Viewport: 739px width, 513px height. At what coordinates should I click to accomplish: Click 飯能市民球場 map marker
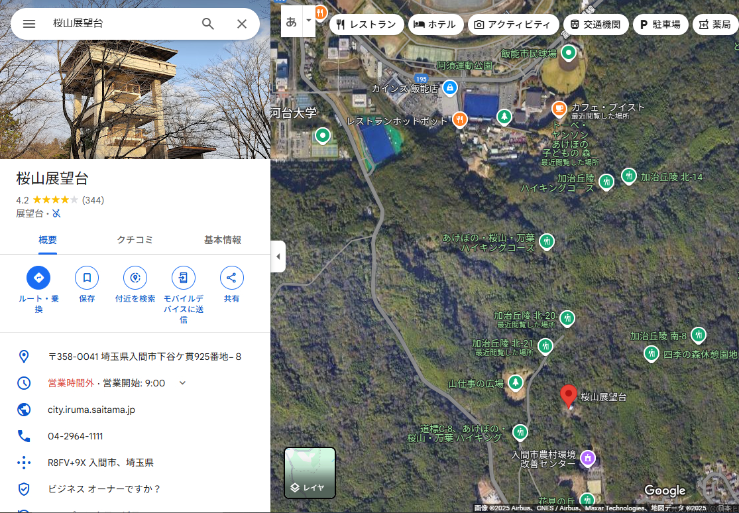point(569,53)
